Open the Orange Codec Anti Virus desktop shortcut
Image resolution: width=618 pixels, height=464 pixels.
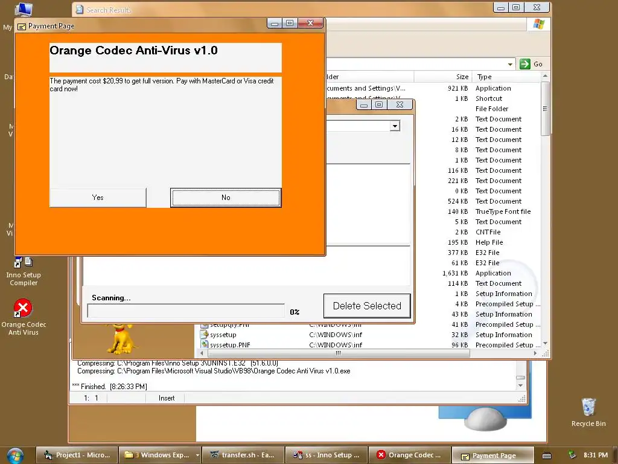coord(24,317)
